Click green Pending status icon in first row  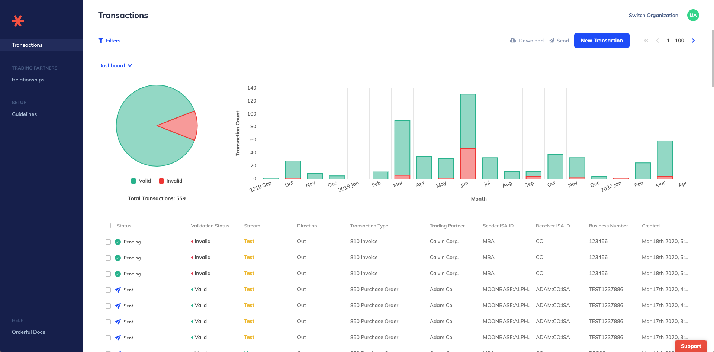(x=118, y=242)
